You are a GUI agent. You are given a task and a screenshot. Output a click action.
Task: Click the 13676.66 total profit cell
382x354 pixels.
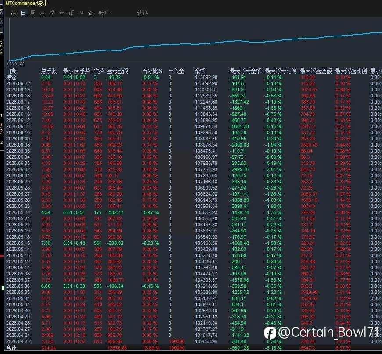tap(117, 348)
